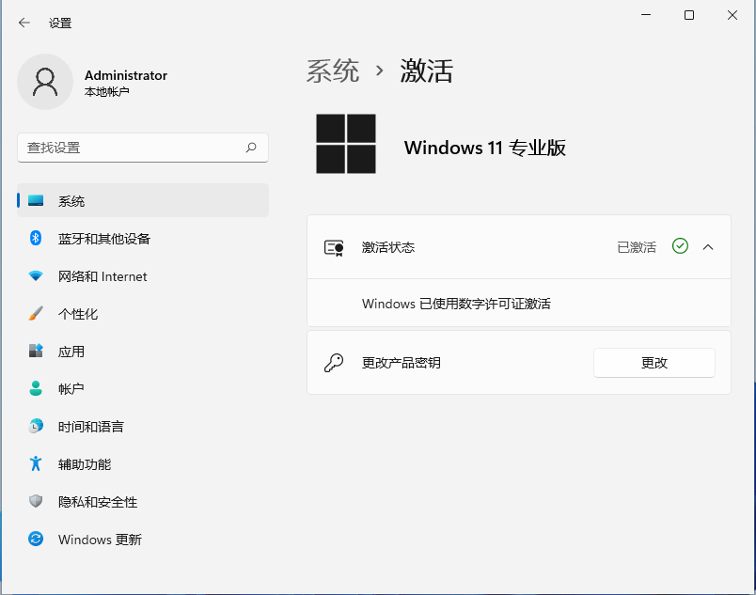The height and width of the screenshot is (595, 756).
Task: Click the product key icon
Action: 334,363
